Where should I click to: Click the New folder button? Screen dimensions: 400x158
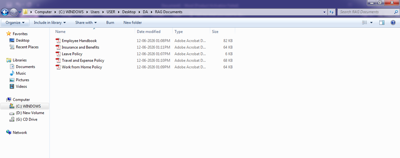133,23
